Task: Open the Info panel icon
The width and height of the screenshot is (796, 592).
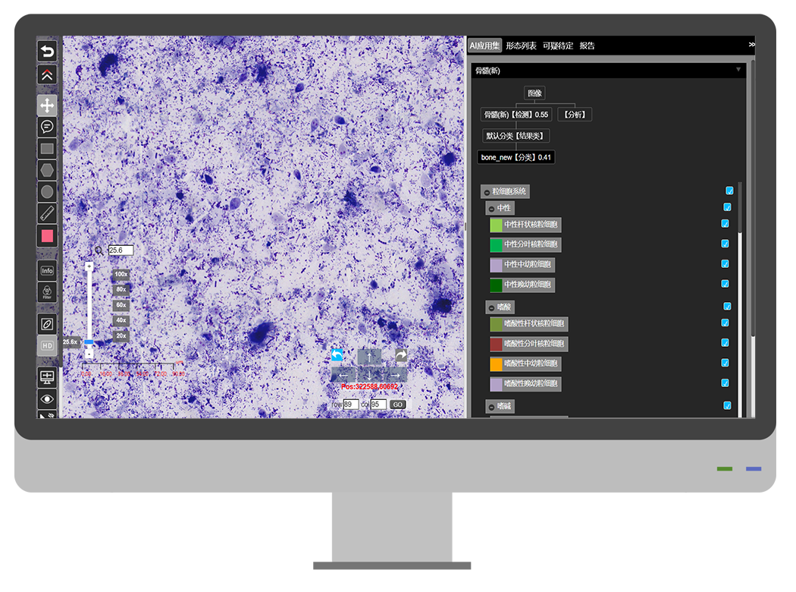Action: [x=48, y=271]
